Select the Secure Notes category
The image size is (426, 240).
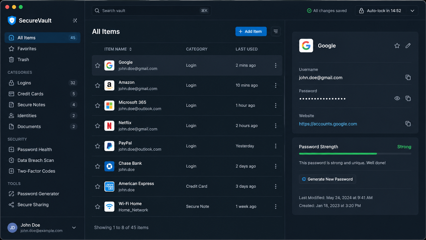pos(43,105)
